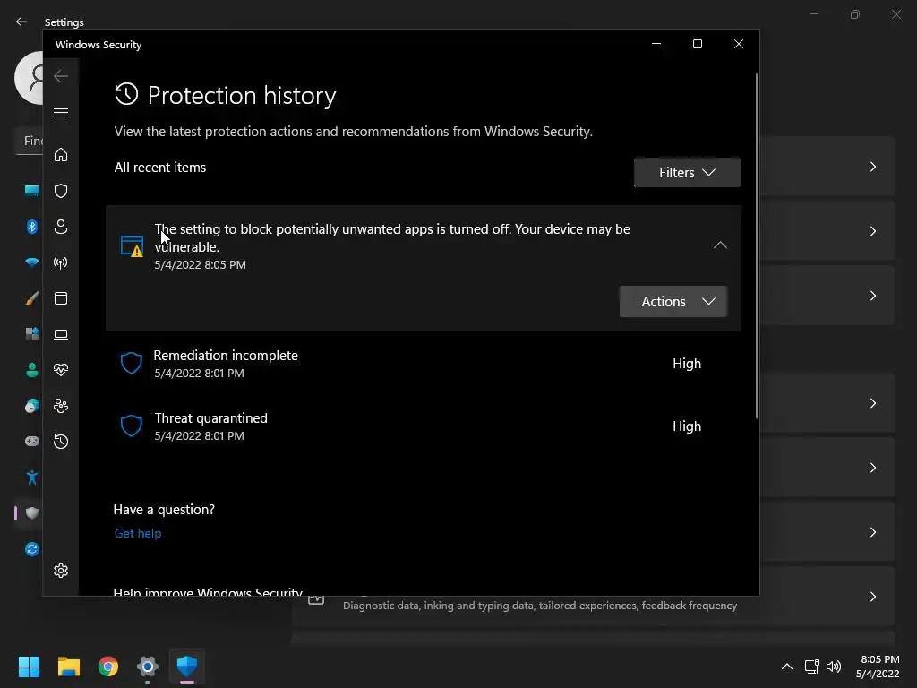Open Windows Security settings gear icon
The image size is (917, 688).
pyautogui.click(x=61, y=571)
